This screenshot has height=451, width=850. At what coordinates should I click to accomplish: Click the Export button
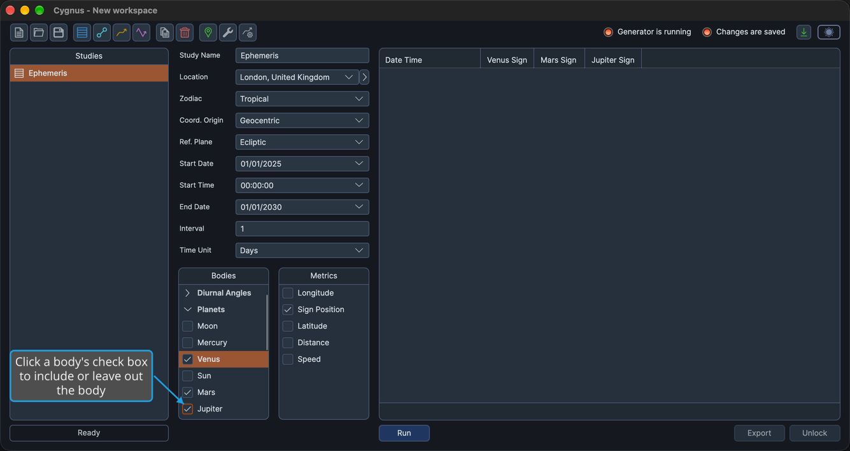(x=760, y=433)
